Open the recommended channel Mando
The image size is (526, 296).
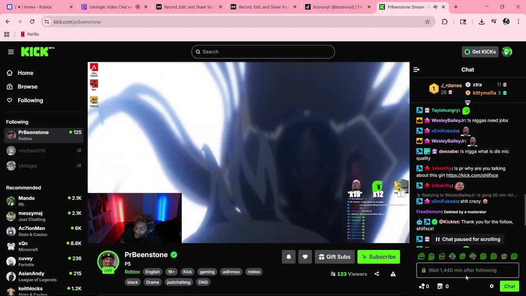pyautogui.click(x=44, y=201)
